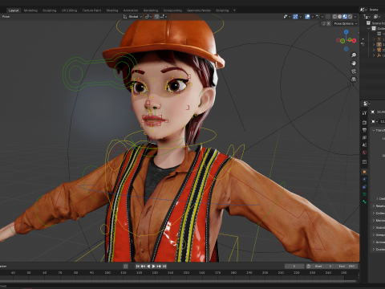Screen dimensions: 385x289
Task: Play the animation in reverse
Action: 148,267
